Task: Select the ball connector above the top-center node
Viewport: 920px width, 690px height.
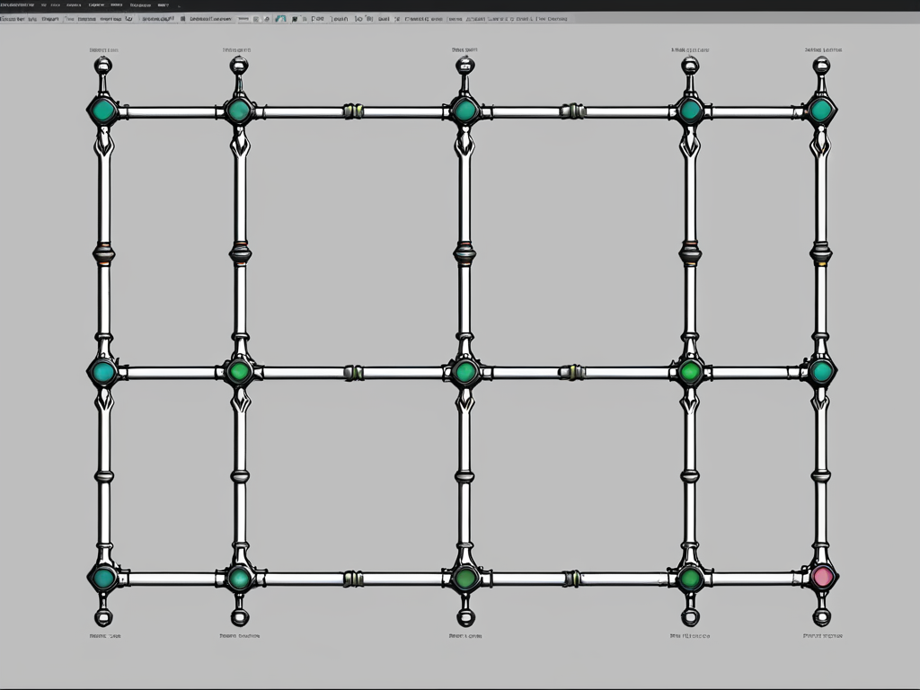Action: tap(464, 65)
